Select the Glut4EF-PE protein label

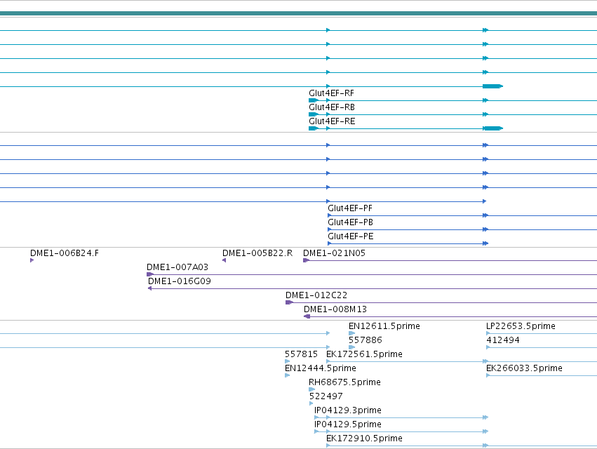click(x=351, y=236)
